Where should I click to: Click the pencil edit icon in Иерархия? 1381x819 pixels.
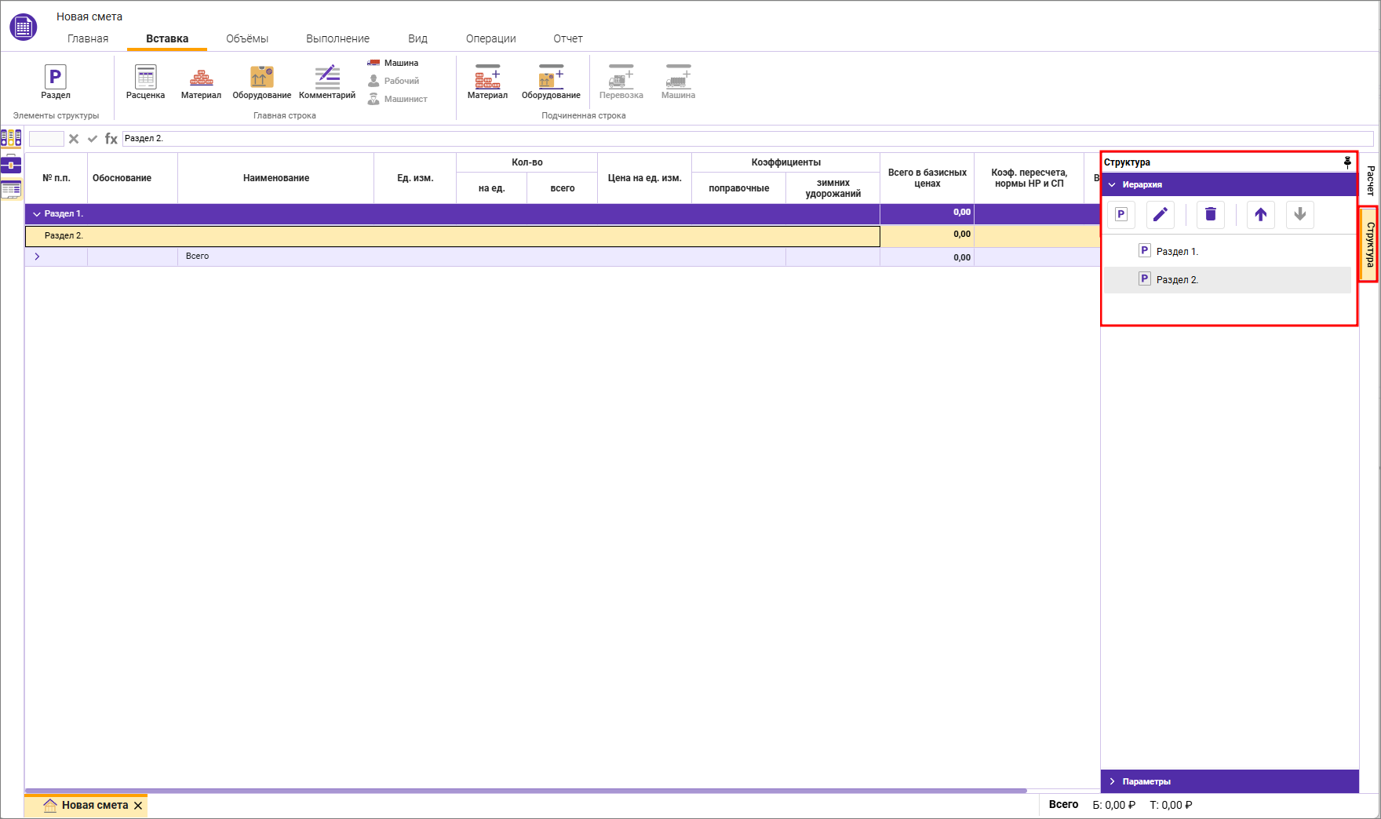tap(1160, 215)
